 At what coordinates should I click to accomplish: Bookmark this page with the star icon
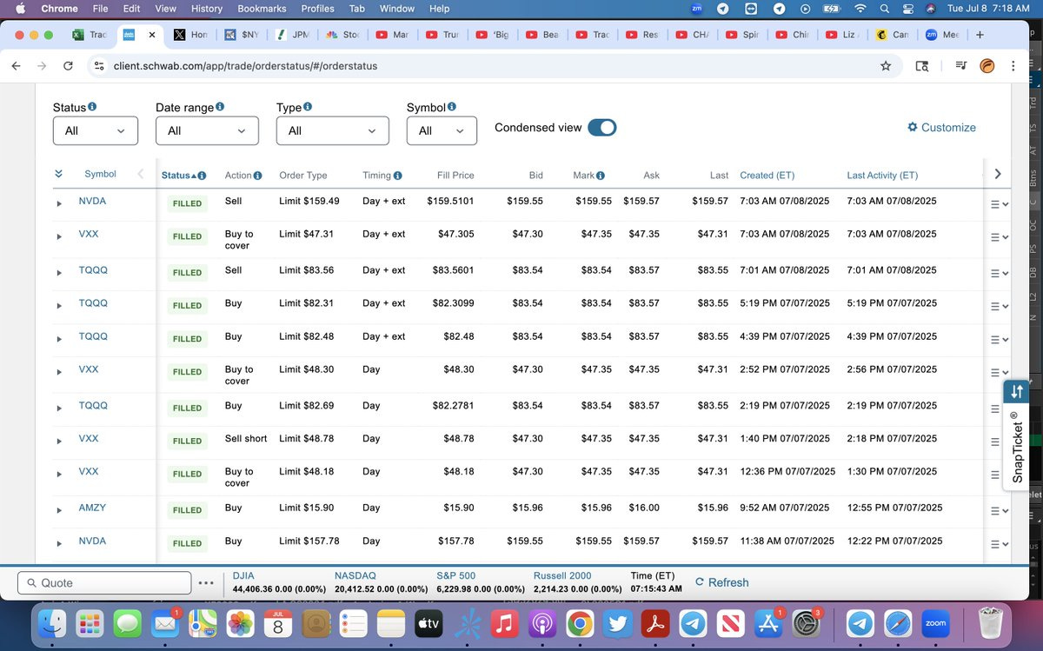pos(886,65)
